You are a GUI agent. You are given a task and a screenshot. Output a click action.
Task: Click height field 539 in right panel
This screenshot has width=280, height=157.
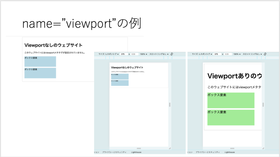227,54
